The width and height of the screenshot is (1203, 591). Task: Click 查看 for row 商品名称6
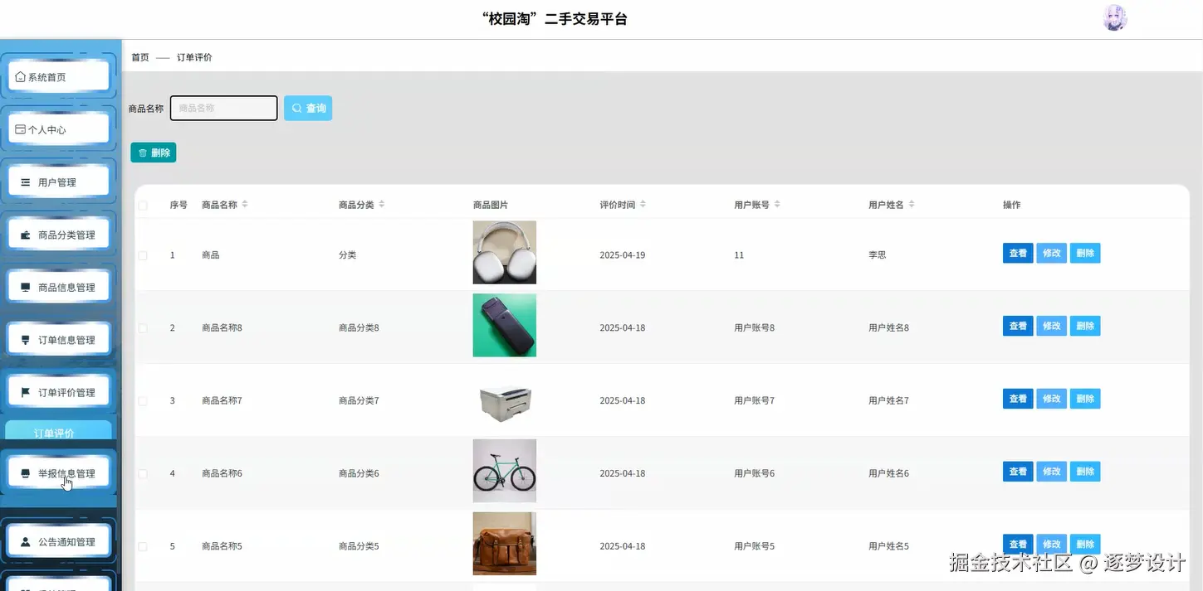click(1018, 472)
